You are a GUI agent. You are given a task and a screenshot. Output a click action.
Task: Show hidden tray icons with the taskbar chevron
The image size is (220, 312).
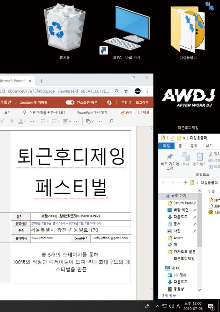(x=158, y=306)
